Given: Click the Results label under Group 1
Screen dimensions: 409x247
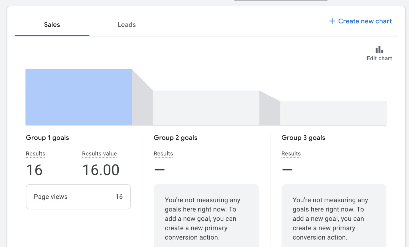Looking at the screenshot, I should pos(36,154).
